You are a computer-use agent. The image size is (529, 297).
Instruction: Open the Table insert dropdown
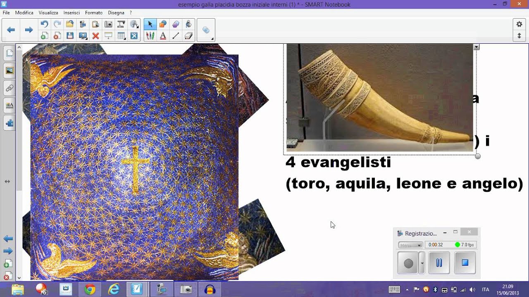point(122,36)
